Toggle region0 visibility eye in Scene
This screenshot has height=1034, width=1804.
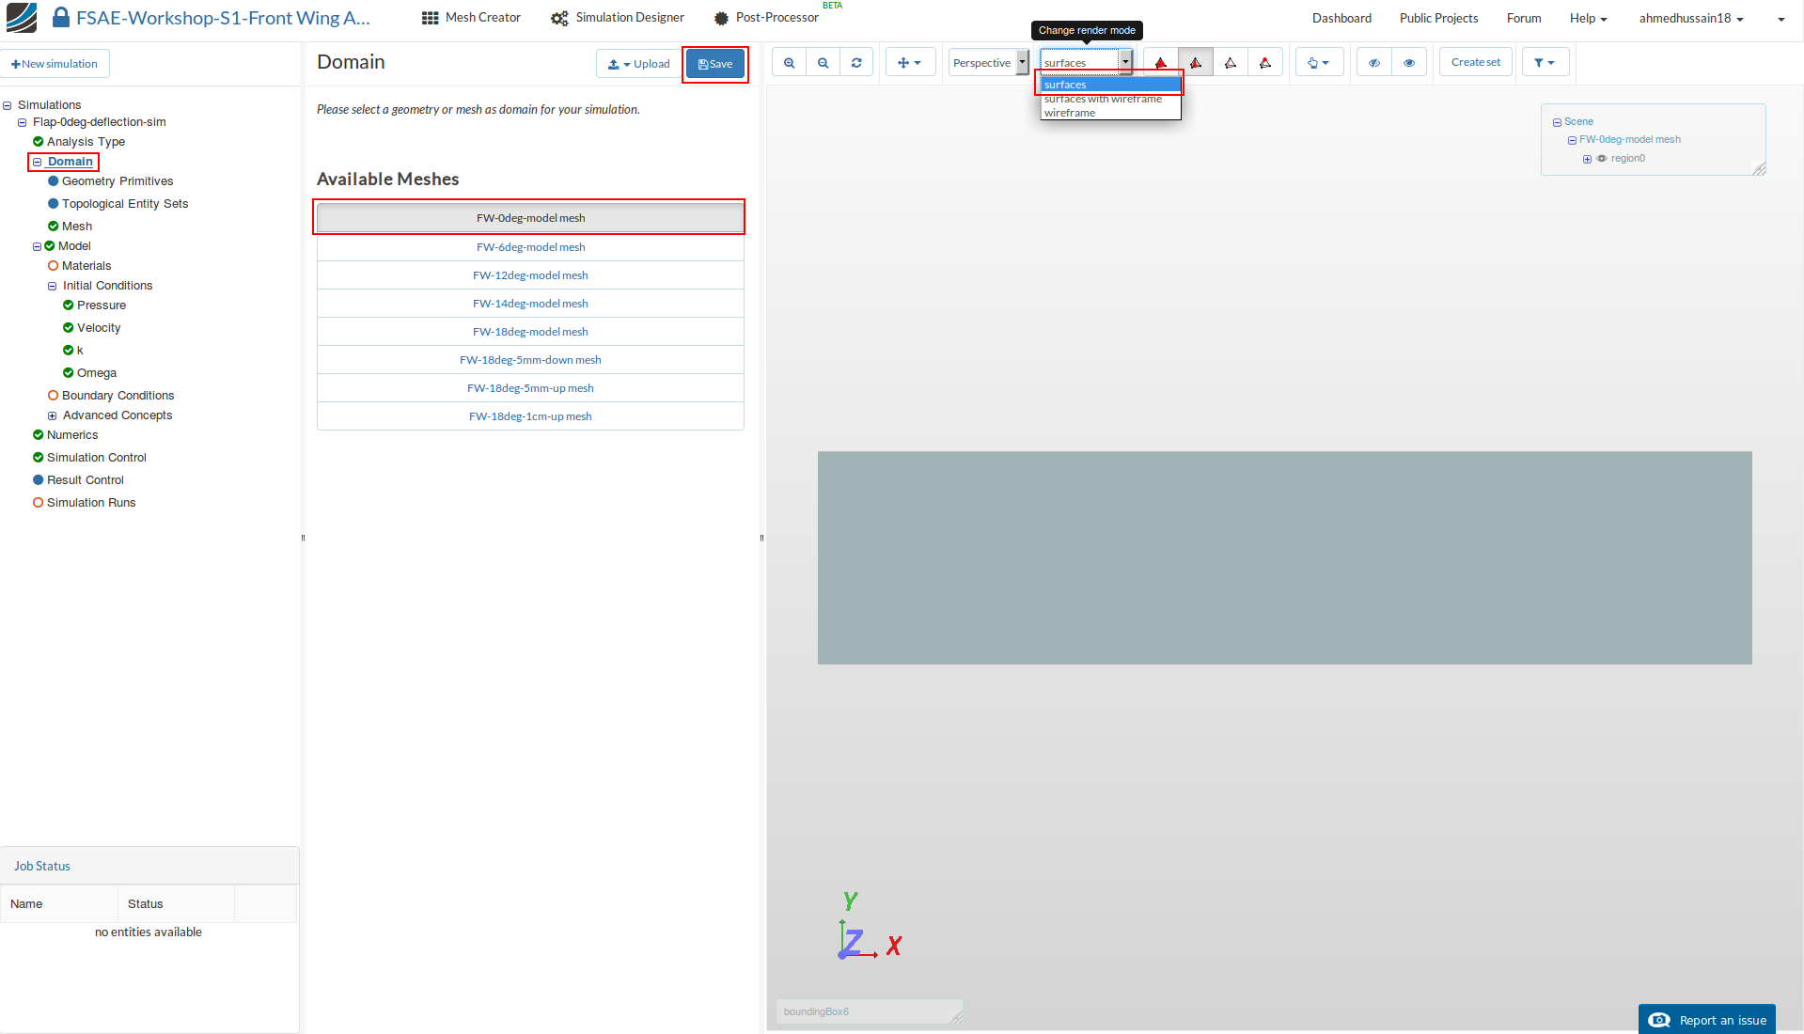coord(1602,159)
